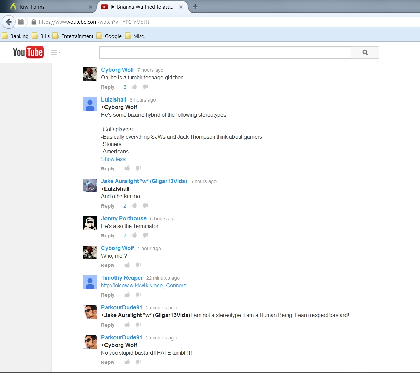Dislike Cyborg Wolf's tumblr teenage girl comment
The image size is (420, 373).
145,87
